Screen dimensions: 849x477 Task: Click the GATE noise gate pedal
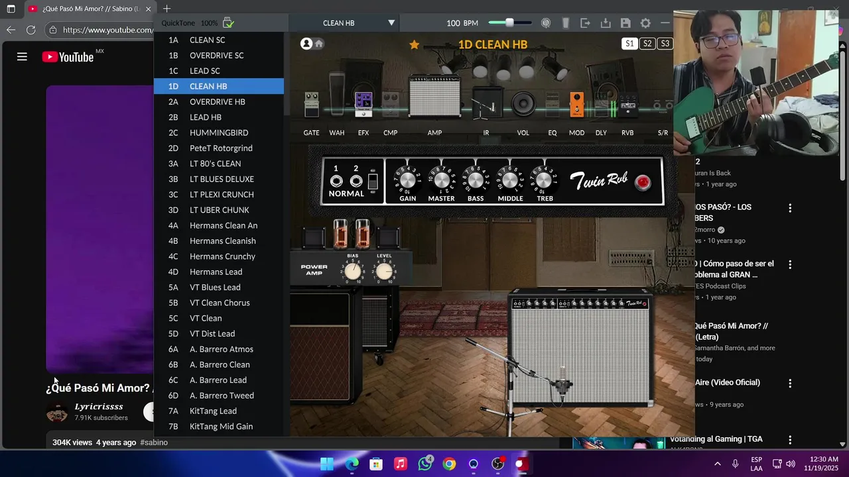point(311,105)
